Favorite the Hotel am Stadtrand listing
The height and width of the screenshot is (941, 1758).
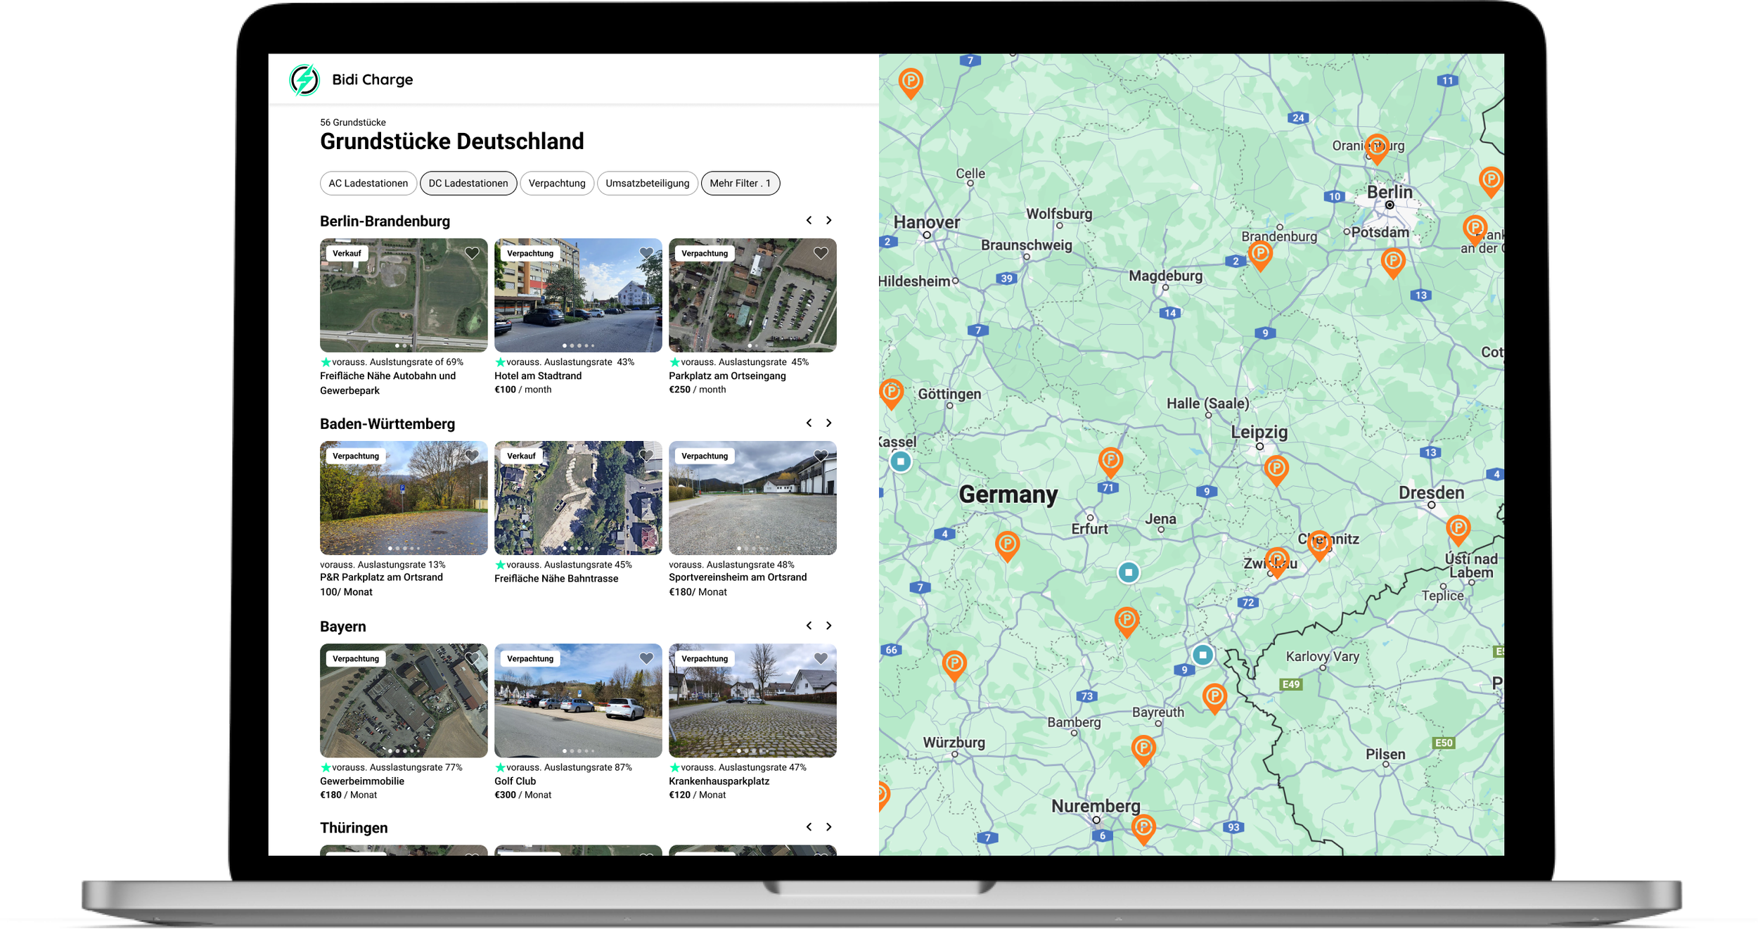tap(646, 253)
